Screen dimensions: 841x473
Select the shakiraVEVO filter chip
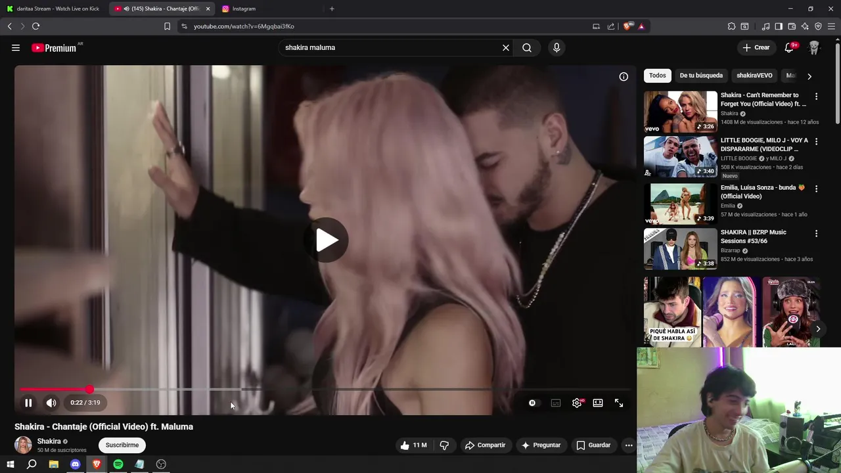coord(754,76)
